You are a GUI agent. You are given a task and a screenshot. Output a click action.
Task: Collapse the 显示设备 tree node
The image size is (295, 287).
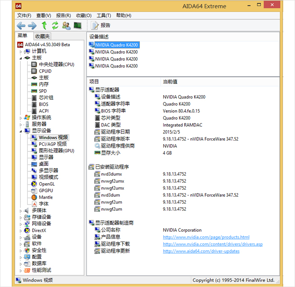[x=21, y=131]
